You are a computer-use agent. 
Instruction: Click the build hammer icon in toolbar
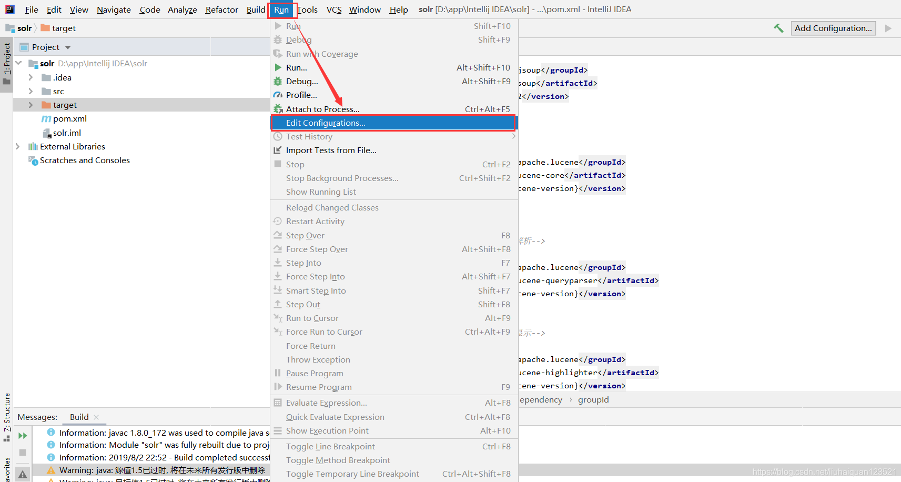click(778, 28)
